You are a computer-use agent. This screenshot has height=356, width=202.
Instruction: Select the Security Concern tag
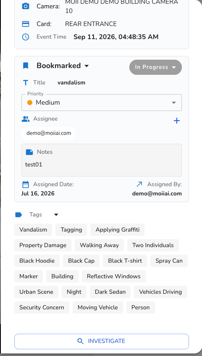42,307
